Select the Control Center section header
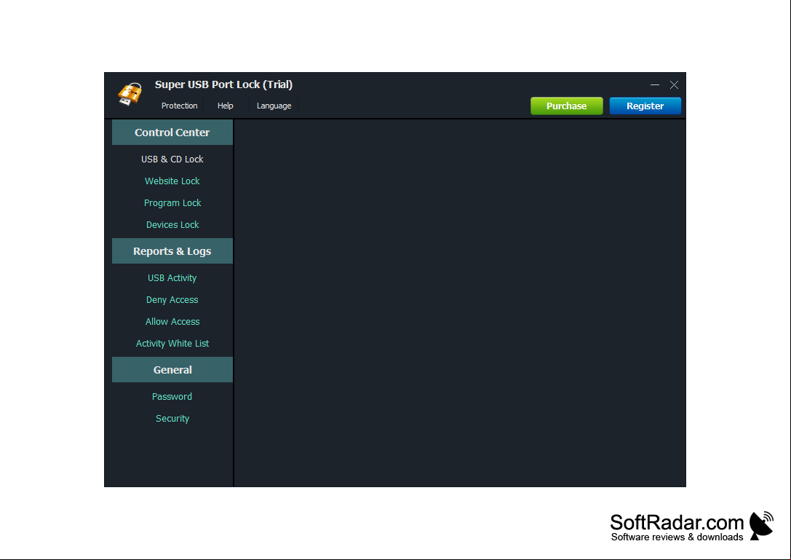 click(x=172, y=133)
